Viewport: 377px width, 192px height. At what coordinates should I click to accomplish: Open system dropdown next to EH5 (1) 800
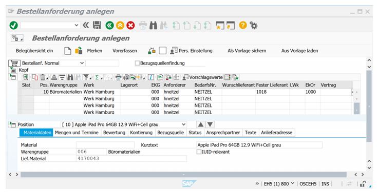tap(292, 184)
